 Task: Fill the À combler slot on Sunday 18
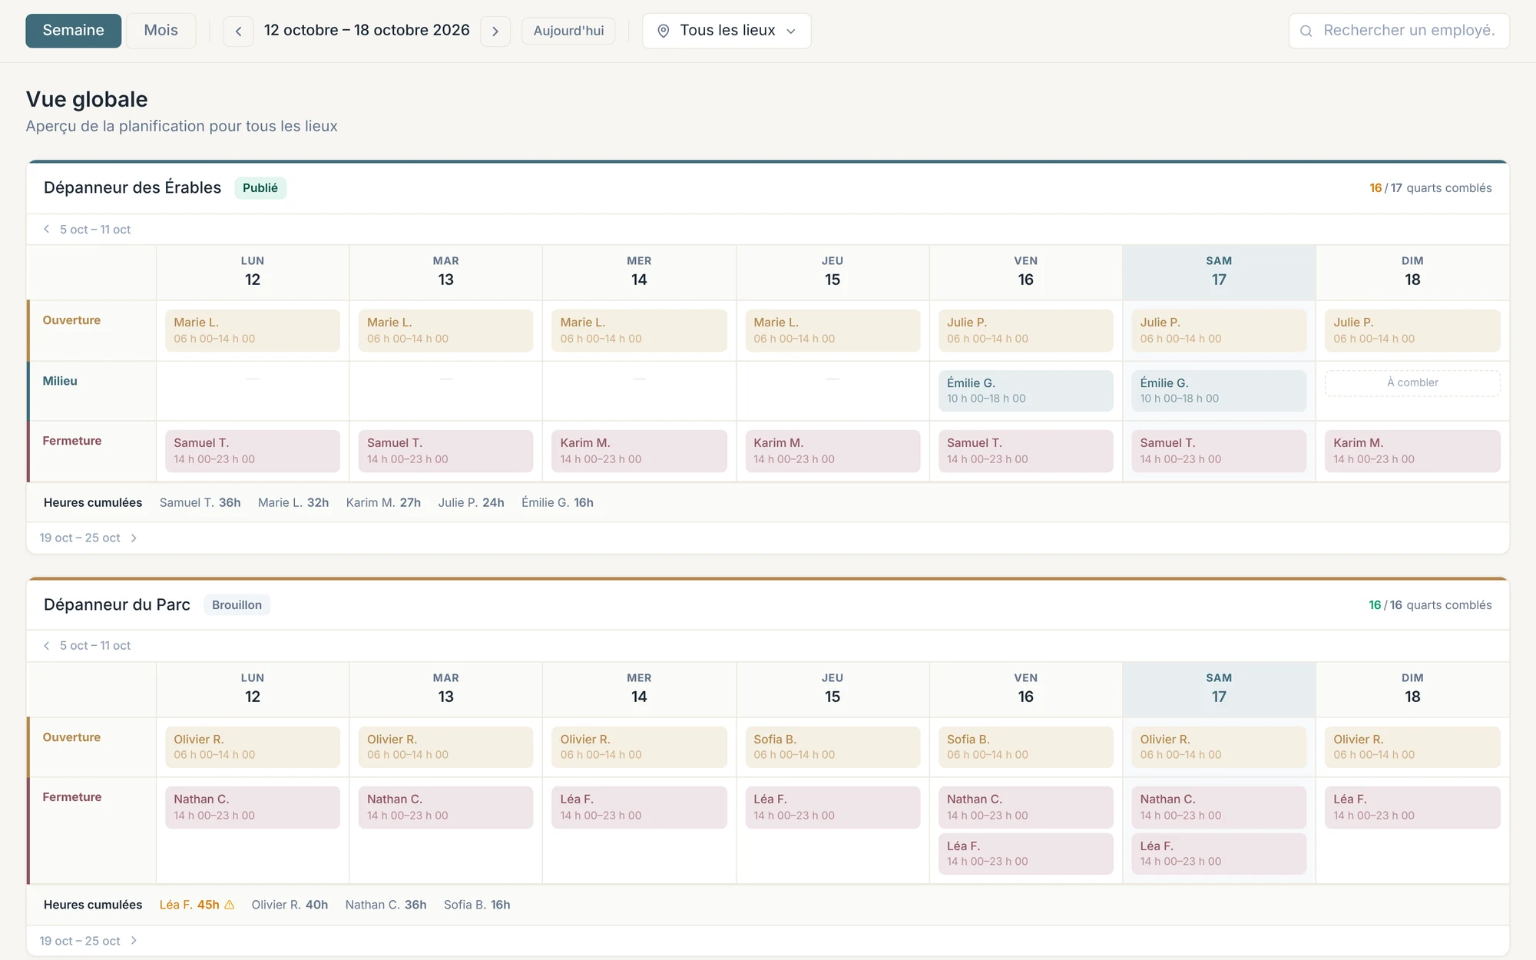coord(1412,383)
